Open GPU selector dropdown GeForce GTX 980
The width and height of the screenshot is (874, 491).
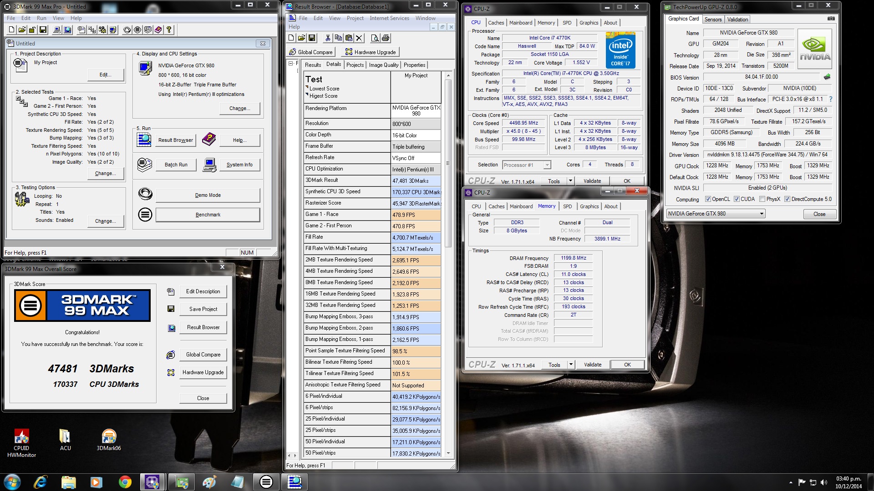click(716, 214)
